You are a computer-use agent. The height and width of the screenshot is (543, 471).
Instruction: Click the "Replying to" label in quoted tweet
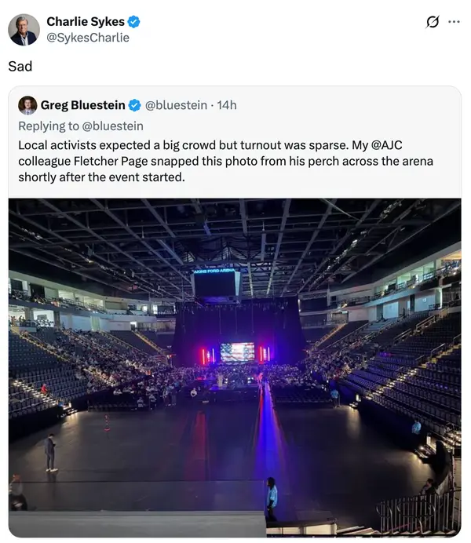49,126
